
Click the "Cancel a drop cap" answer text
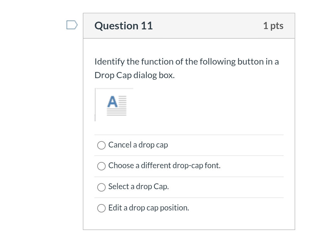(138, 145)
